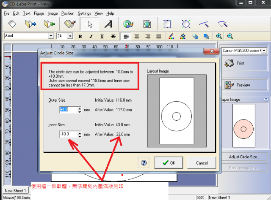Click the Paper Image disc thumbnail
The width and height of the screenshot is (271, 200).
pos(244,126)
